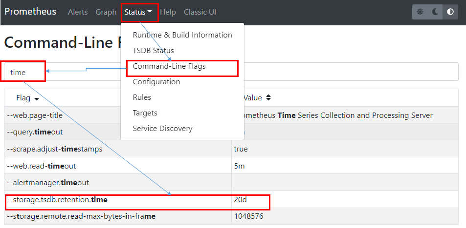Choose Runtime & Build Information menu entry
This screenshot has height=228, width=466.
tap(182, 35)
